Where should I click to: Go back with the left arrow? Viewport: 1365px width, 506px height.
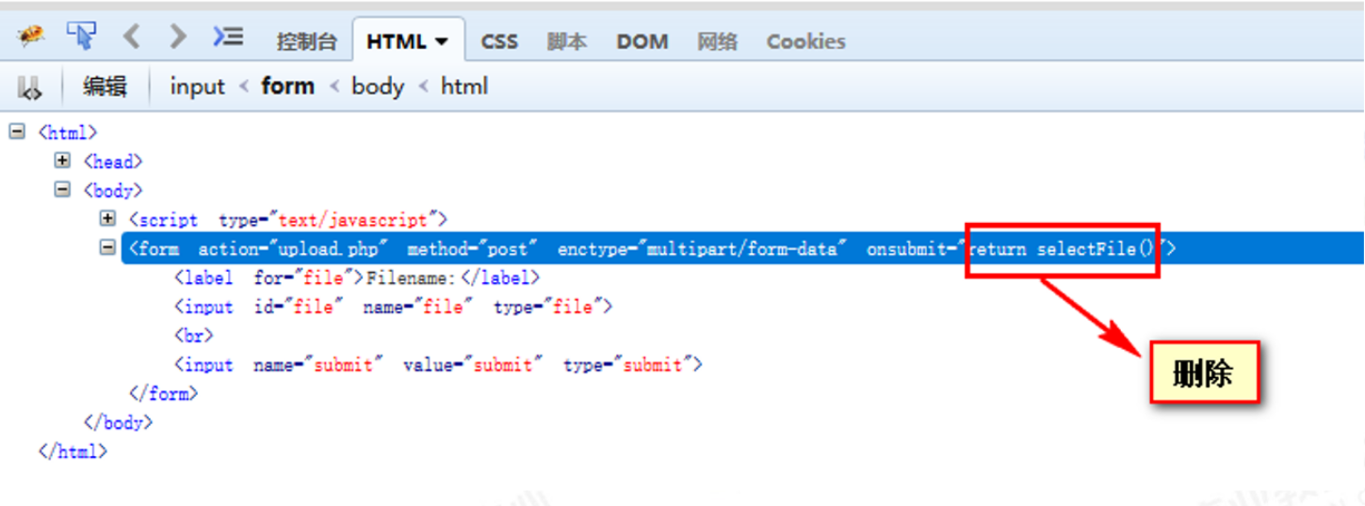point(132,37)
